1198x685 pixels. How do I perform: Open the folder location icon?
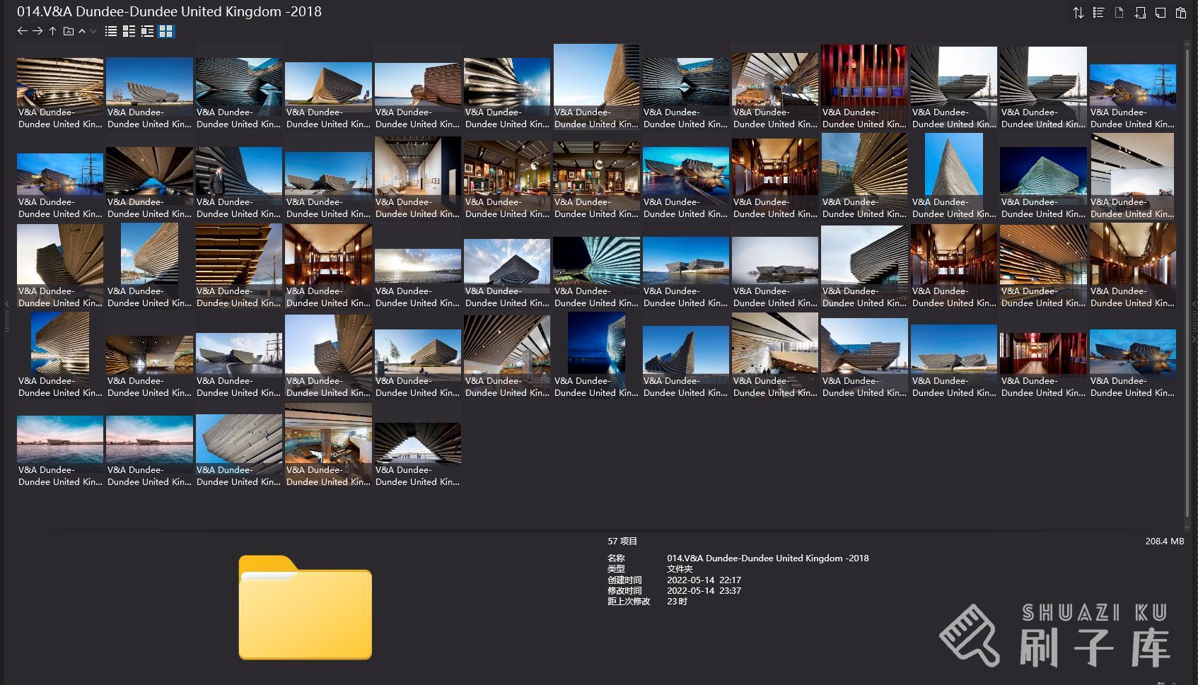pos(69,31)
